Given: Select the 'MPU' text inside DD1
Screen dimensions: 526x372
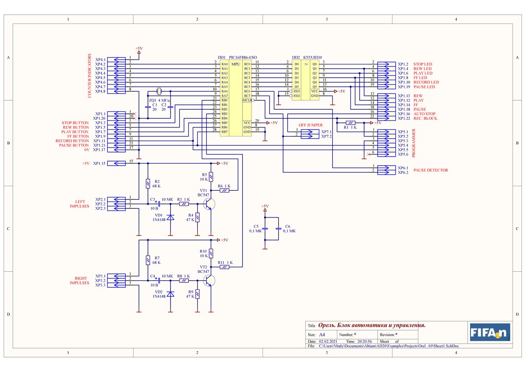Looking at the screenshot, I should coord(235,64).
